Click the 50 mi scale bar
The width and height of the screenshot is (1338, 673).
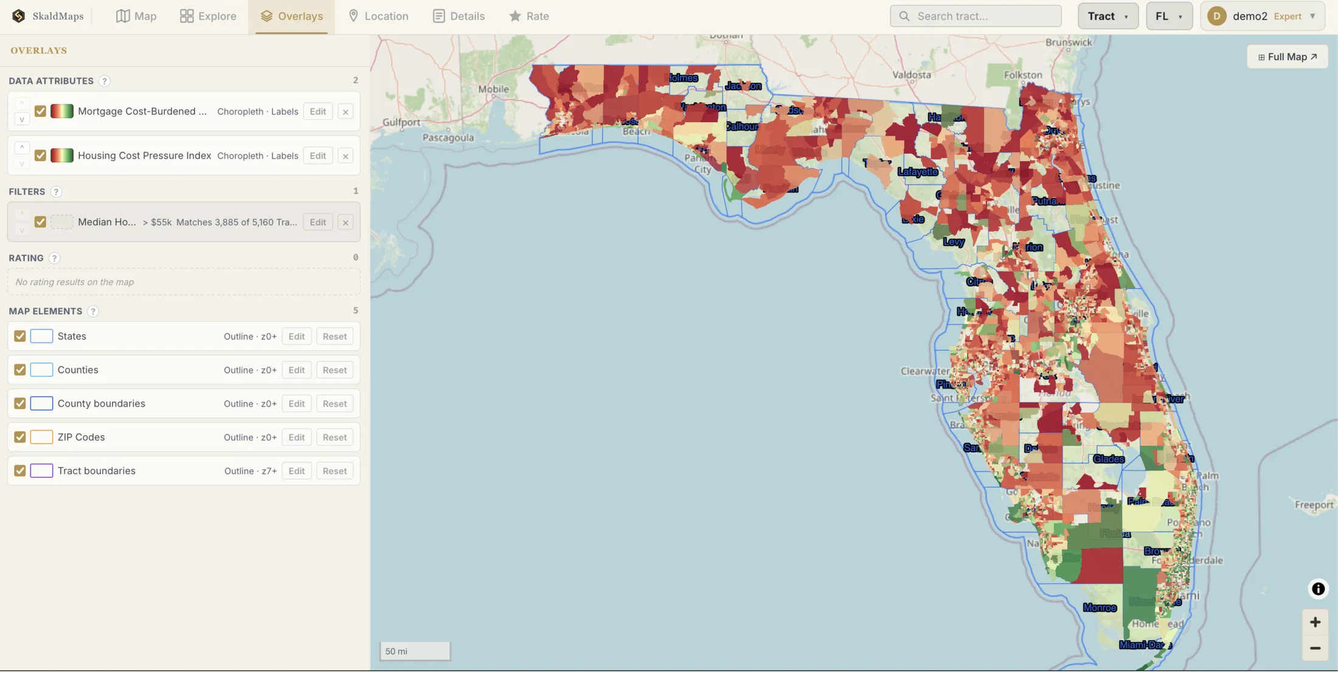click(x=415, y=651)
